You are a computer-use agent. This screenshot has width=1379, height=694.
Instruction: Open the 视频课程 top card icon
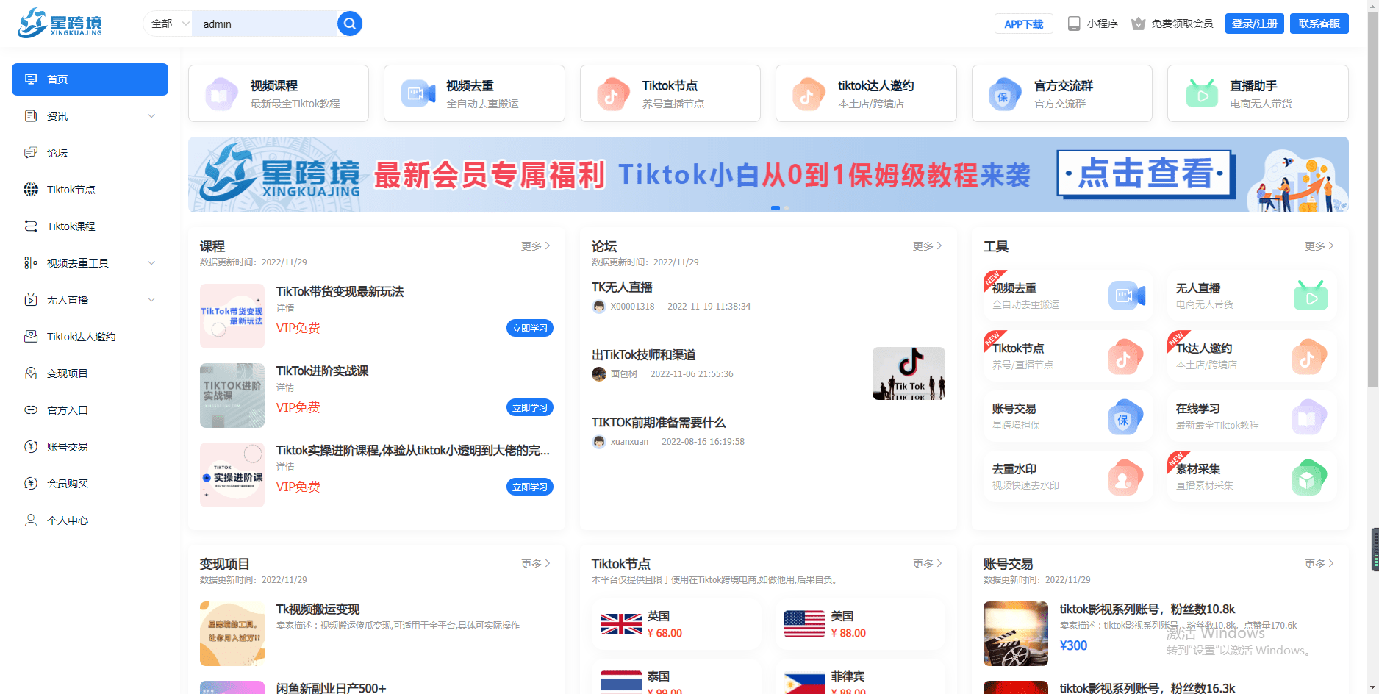tap(221, 94)
